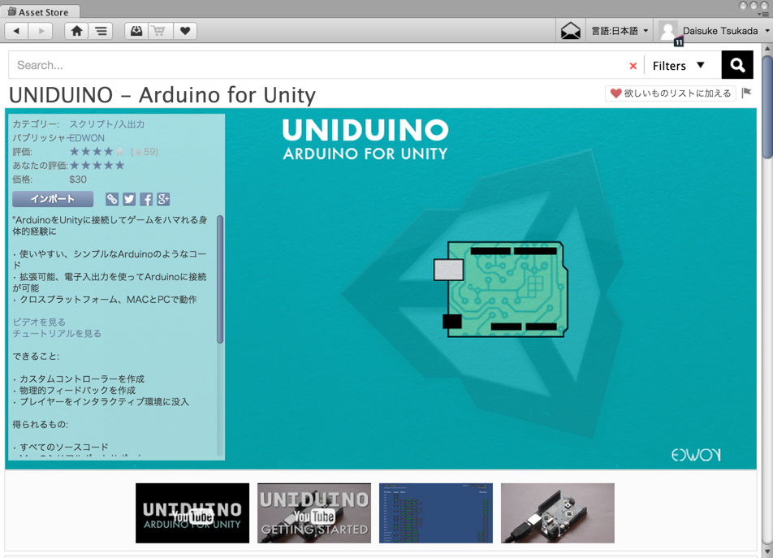This screenshot has width=773, height=558.
Task: Open the Arduino board photo thumbnail
Action: [x=558, y=513]
